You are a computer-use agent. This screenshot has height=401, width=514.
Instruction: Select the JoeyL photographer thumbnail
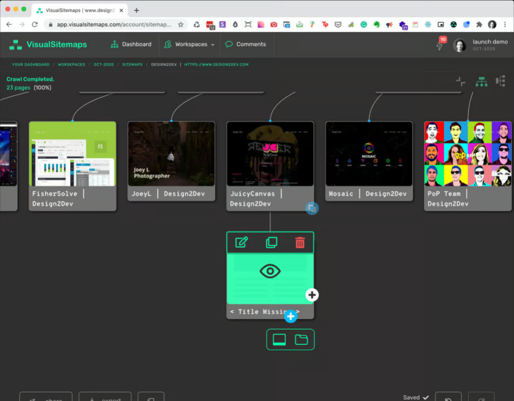(x=172, y=154)
